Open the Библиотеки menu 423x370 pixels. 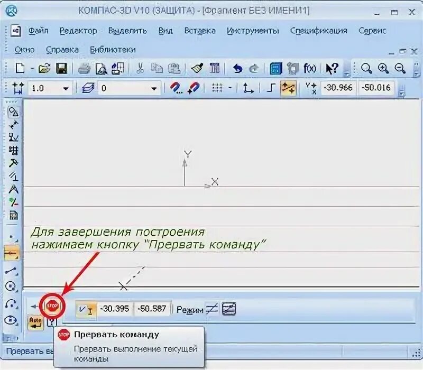click(113, 50)
